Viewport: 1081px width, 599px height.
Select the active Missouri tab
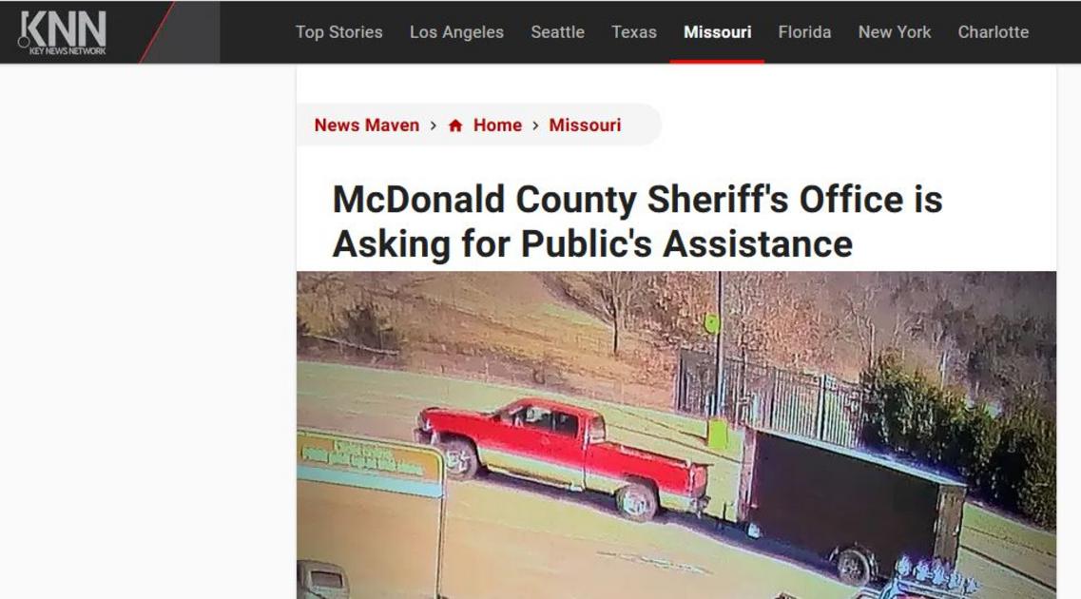pyautogui.click(x=717, y=32)
